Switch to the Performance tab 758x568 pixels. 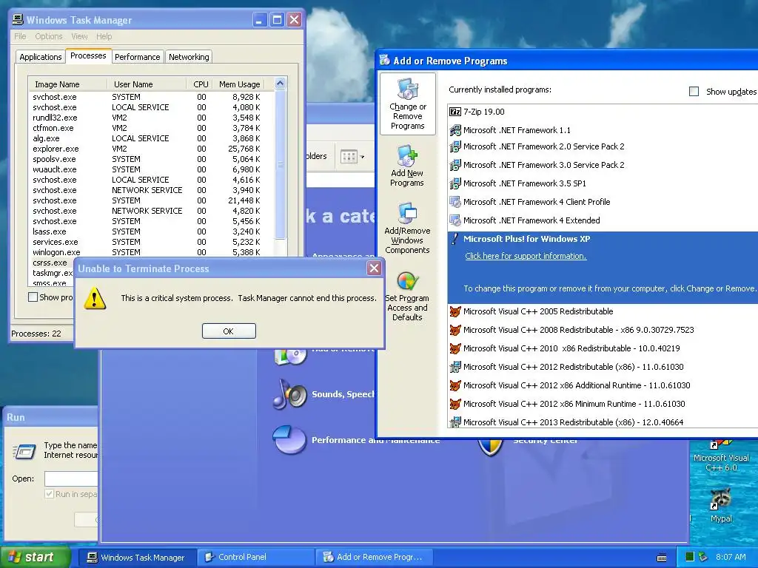(x=137, y=57)
